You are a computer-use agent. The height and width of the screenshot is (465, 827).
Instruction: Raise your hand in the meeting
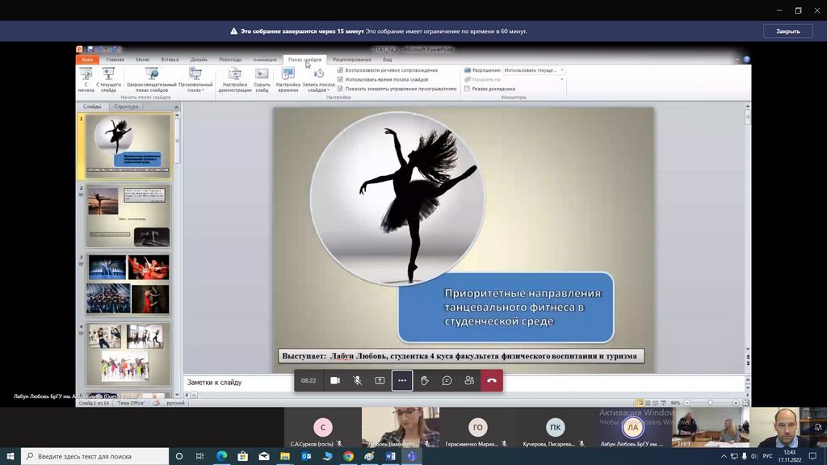pos(424,380)
